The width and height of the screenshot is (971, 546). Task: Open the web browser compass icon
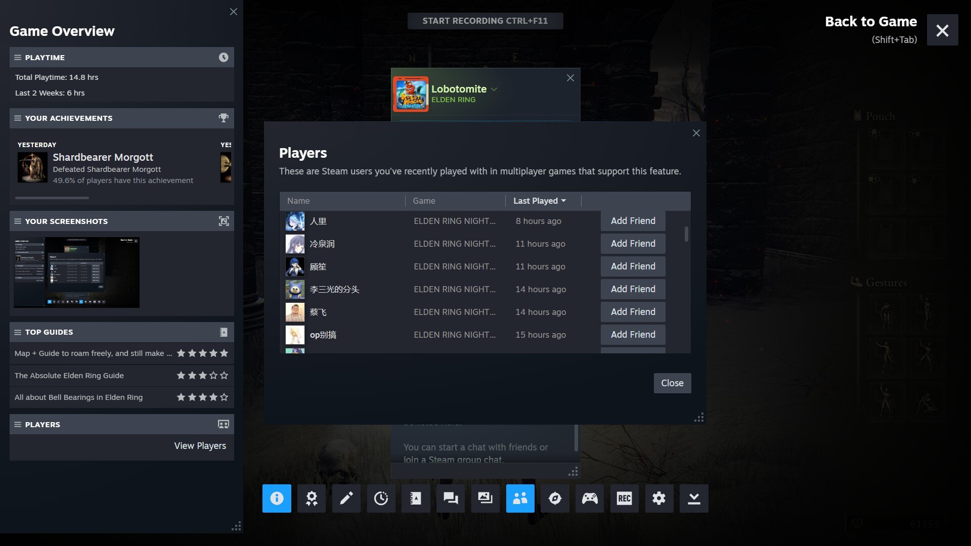coord(555,498)
